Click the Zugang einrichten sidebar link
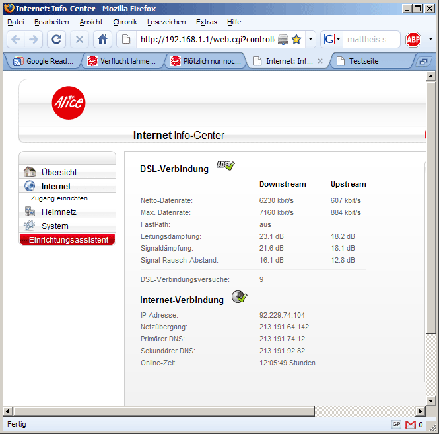 tap(59, 198)
